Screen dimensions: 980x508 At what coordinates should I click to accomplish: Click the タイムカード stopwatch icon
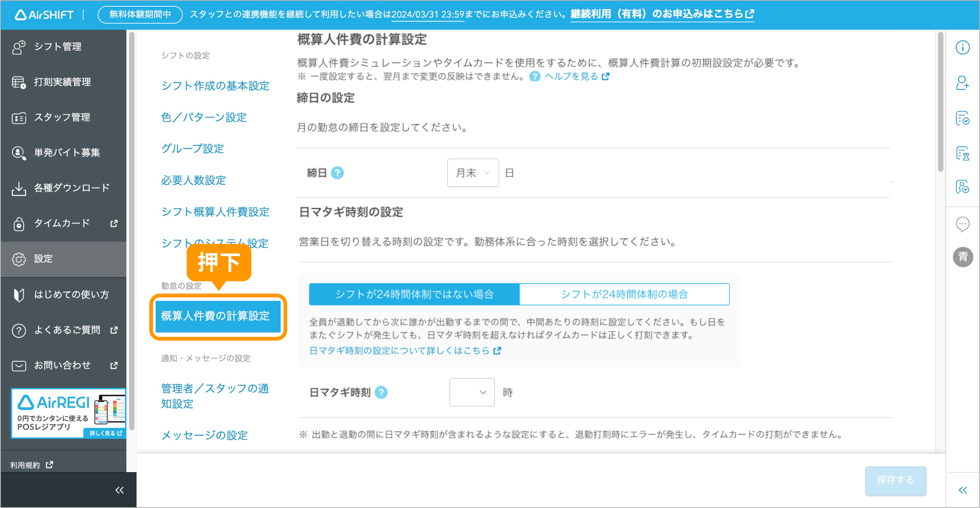pyautogui.click(x=19, y=224)
